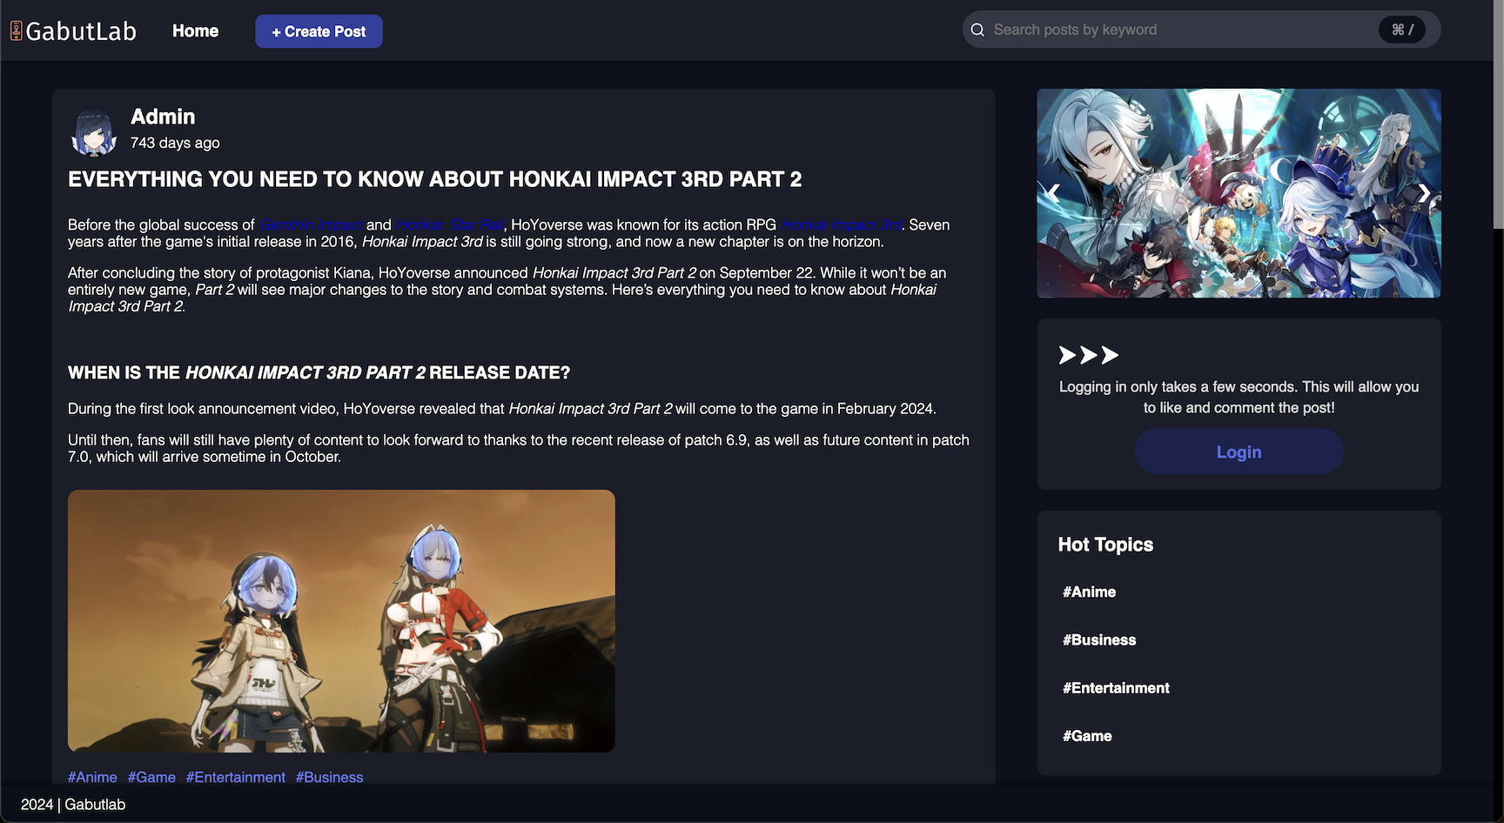Open the Honkai post screenshot image
This screenshot has width=1504, height=823.
341,621
